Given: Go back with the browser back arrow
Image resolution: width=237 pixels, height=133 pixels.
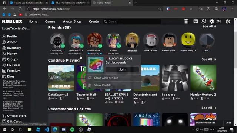Looking at the screenshot, I should point(5,9).
